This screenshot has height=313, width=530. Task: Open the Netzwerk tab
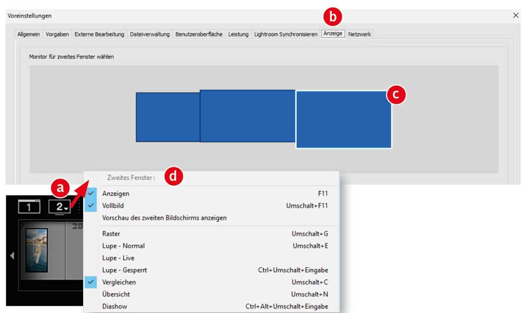[x=359, y=34]
